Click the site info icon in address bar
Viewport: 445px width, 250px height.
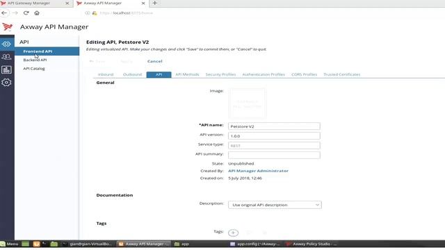tap(88, 13)
